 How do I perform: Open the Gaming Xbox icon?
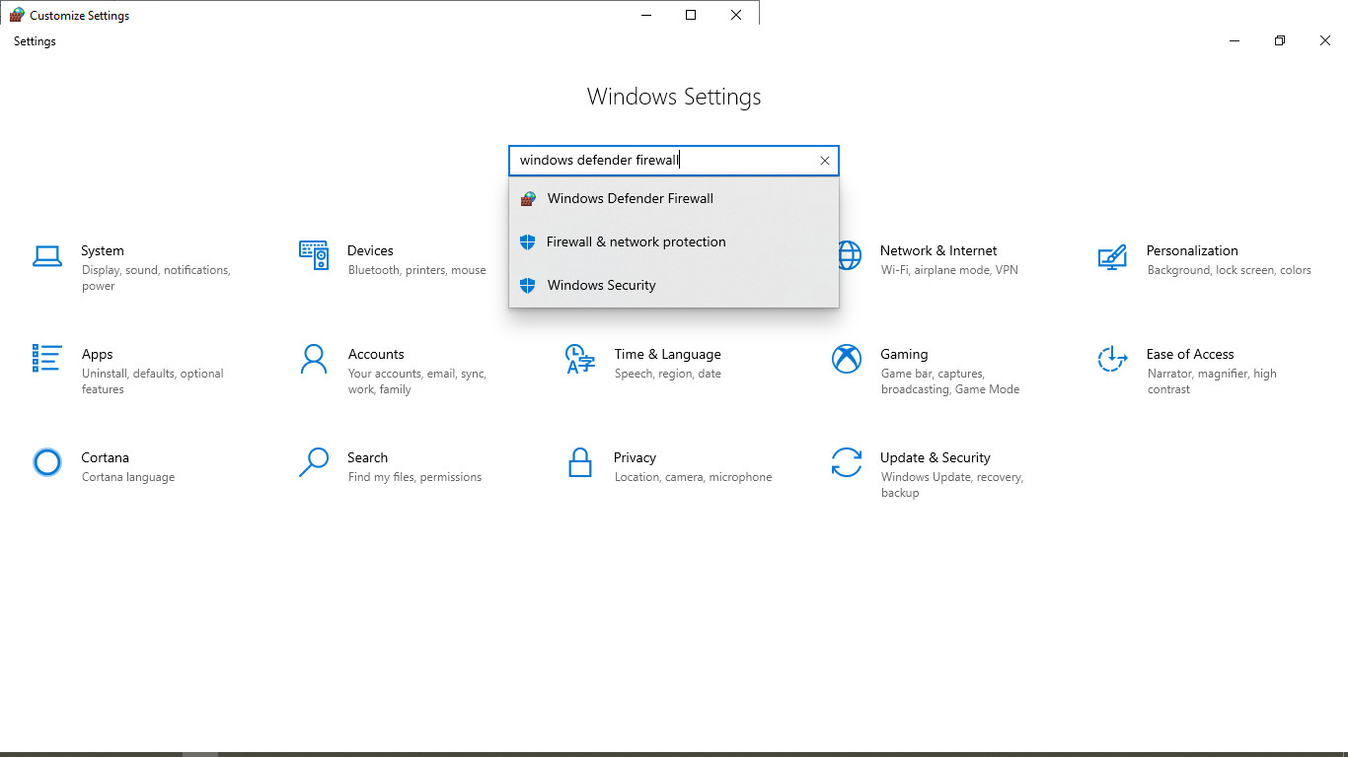pyautogui.click(x=847, y=359)
